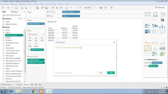Switch to the Sheet 1 tab
Screen dimensions: 168x94
(19, 85)
